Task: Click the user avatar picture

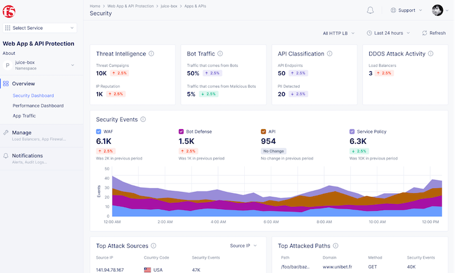Action: point(437,10)
